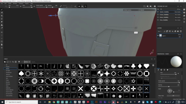
Task: Select Smart materials shelf category
Action: click(10, 90)
